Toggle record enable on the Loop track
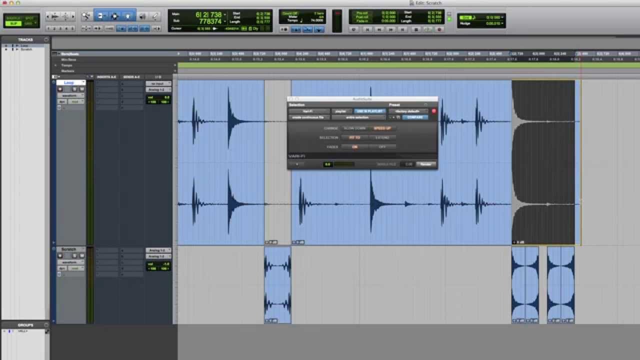 click(x=60, y=89)
